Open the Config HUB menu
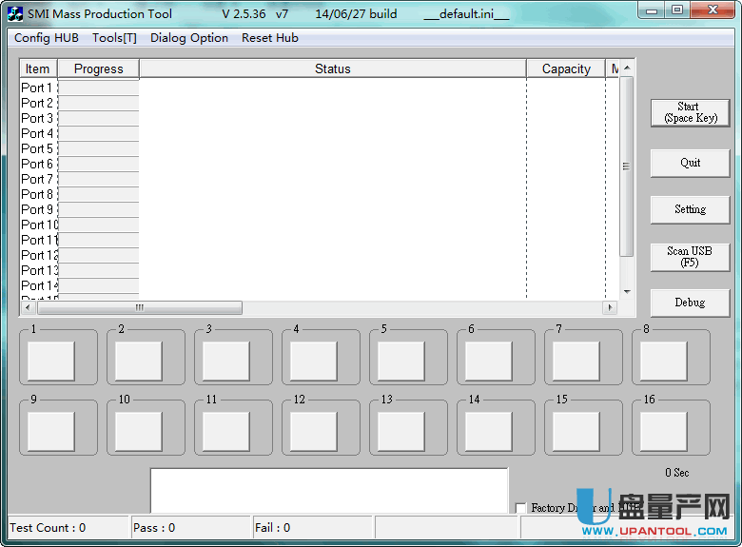742x547 pixels. [x=47, y=38]
